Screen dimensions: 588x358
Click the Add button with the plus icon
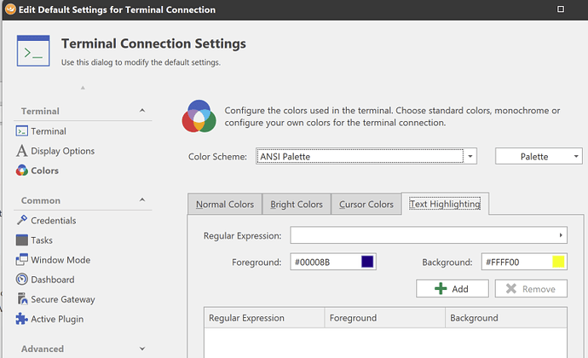[x=452, y=289]
